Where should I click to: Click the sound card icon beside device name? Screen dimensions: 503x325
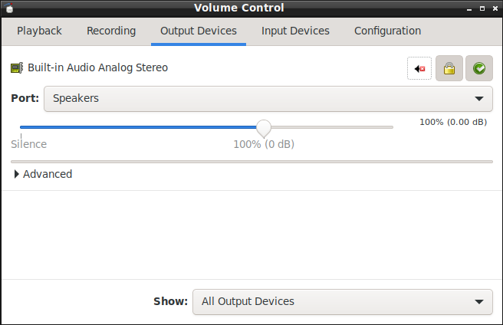(17, 67)
